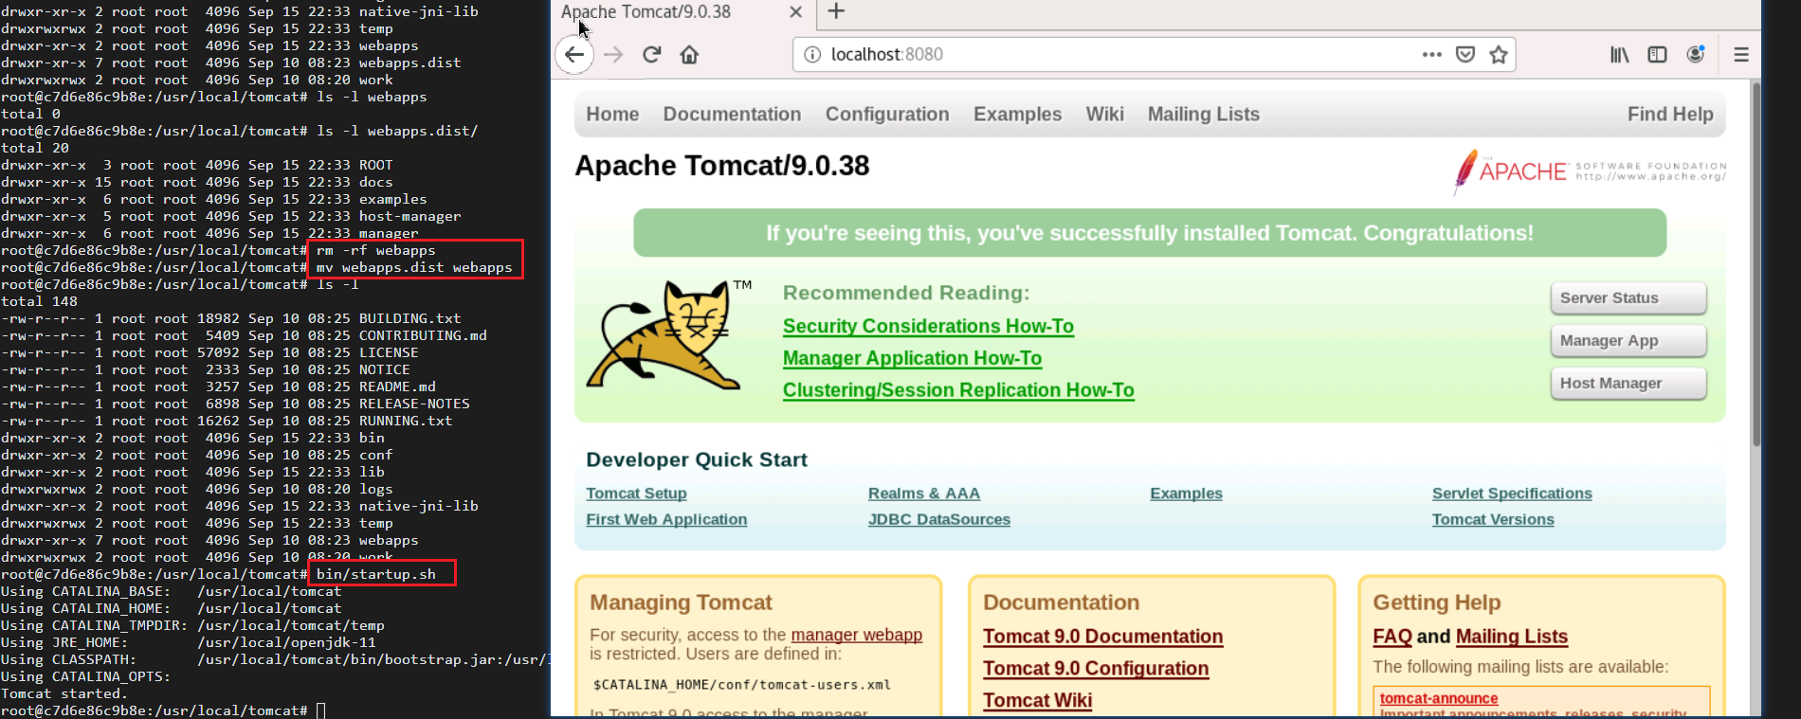Click Find Help in navigation bar
Image resolution: width=1801 pixels, height=719 pixels.
coord(1670,115)
